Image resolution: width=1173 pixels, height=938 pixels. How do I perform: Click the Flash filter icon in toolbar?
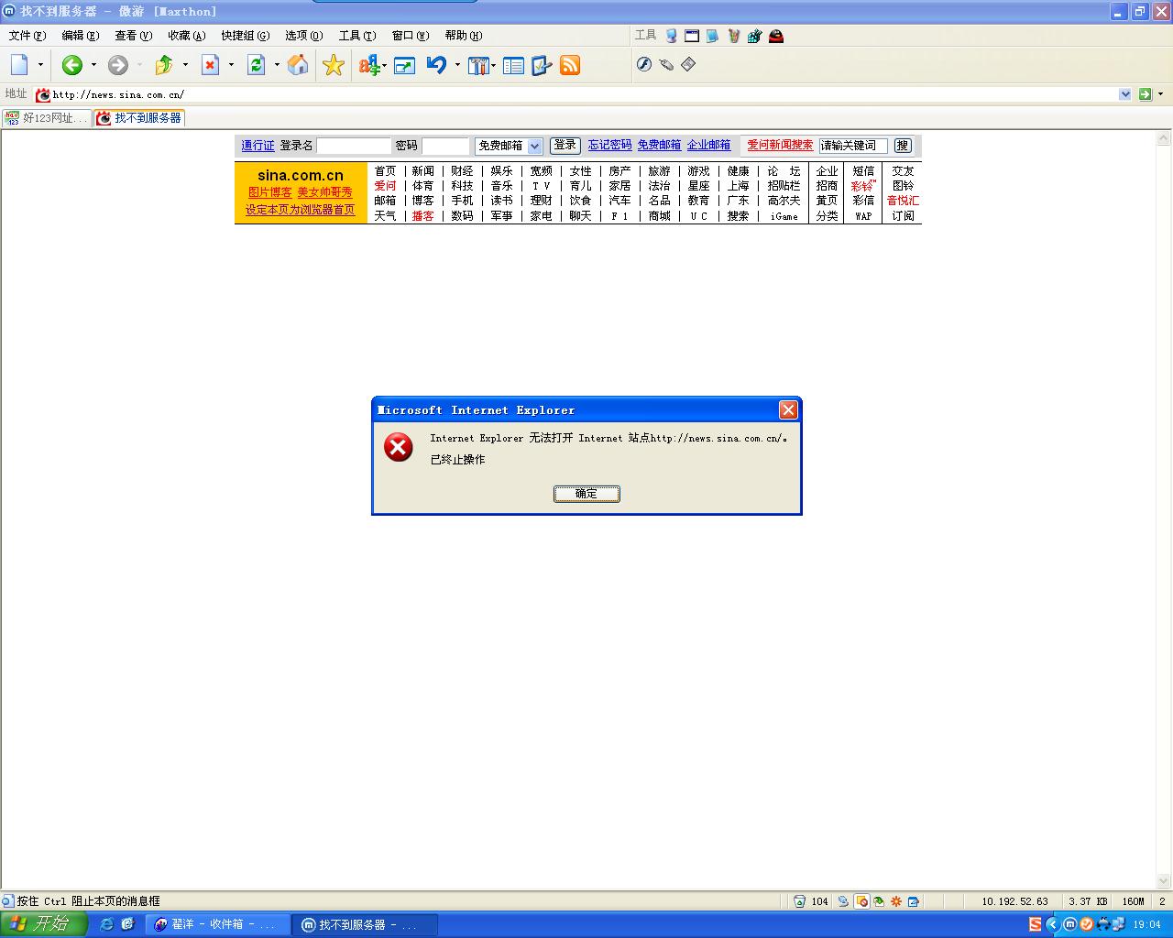(x=644, y=64)
